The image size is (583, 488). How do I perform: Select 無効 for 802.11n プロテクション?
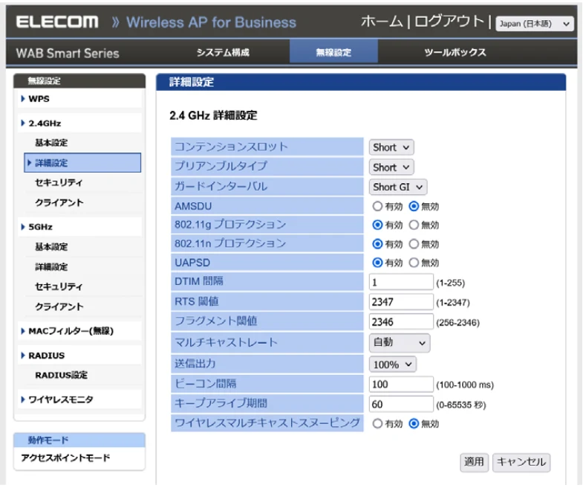pyautogui.click(x=414, y=244)
